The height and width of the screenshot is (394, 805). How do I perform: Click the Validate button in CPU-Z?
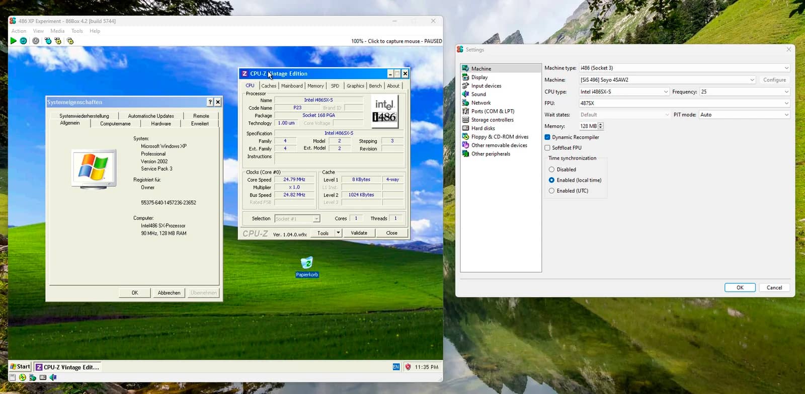pos(359,233)
